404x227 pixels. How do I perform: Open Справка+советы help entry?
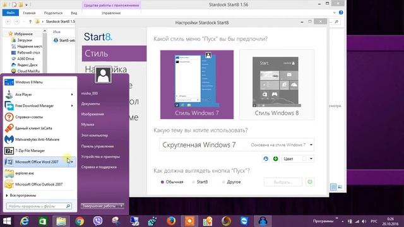40,117
